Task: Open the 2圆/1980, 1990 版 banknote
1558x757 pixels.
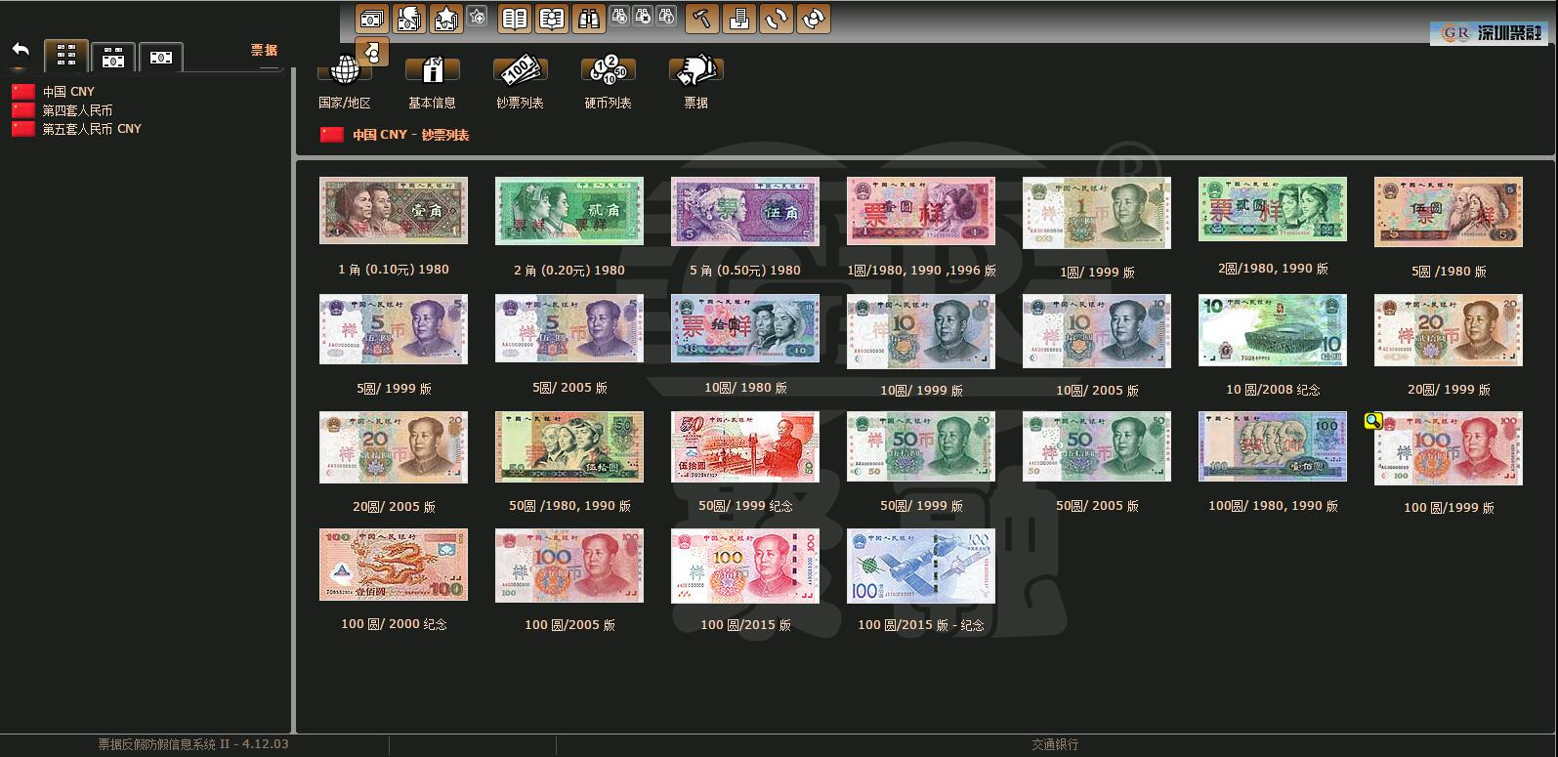Action: tap(1273, 209)
